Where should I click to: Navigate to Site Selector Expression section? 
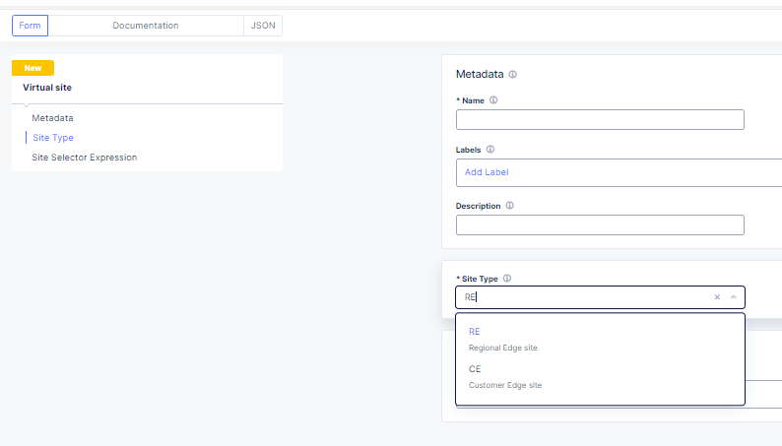[85, 158]
